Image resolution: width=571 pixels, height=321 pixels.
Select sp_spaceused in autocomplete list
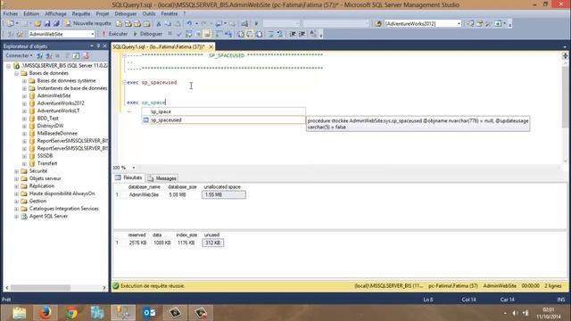tap(223, 119)
